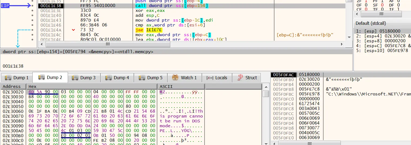Select the jae 1E1E7E instruction
The height and width of the screenshot is (145, 411).
pyautogui.click(x=148, y=30)
